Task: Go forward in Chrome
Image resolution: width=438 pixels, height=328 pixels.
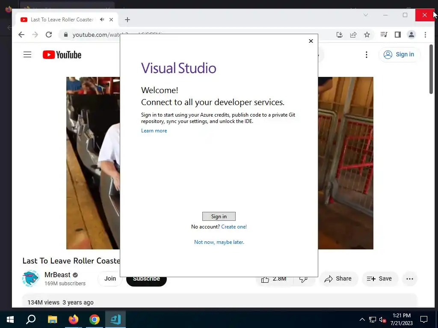Action: click(35, 35)
